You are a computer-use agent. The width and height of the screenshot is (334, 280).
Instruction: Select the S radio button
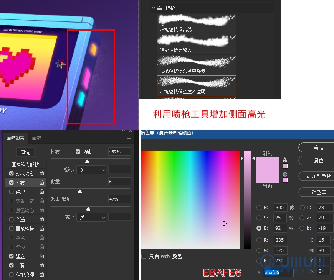[259, 218]
